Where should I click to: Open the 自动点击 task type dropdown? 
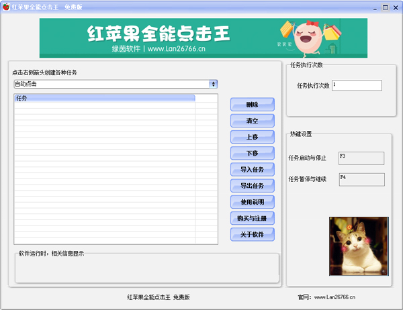(116, 84)
